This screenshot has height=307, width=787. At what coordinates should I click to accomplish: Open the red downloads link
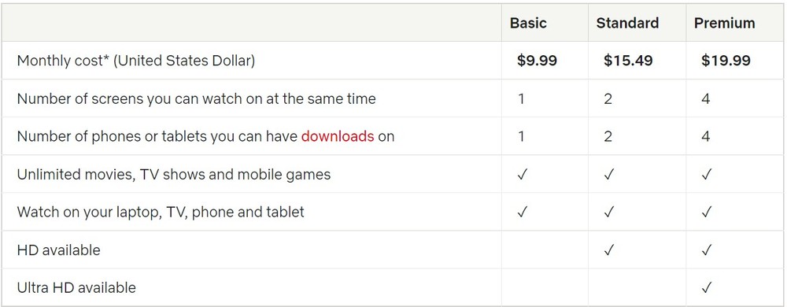338,136
